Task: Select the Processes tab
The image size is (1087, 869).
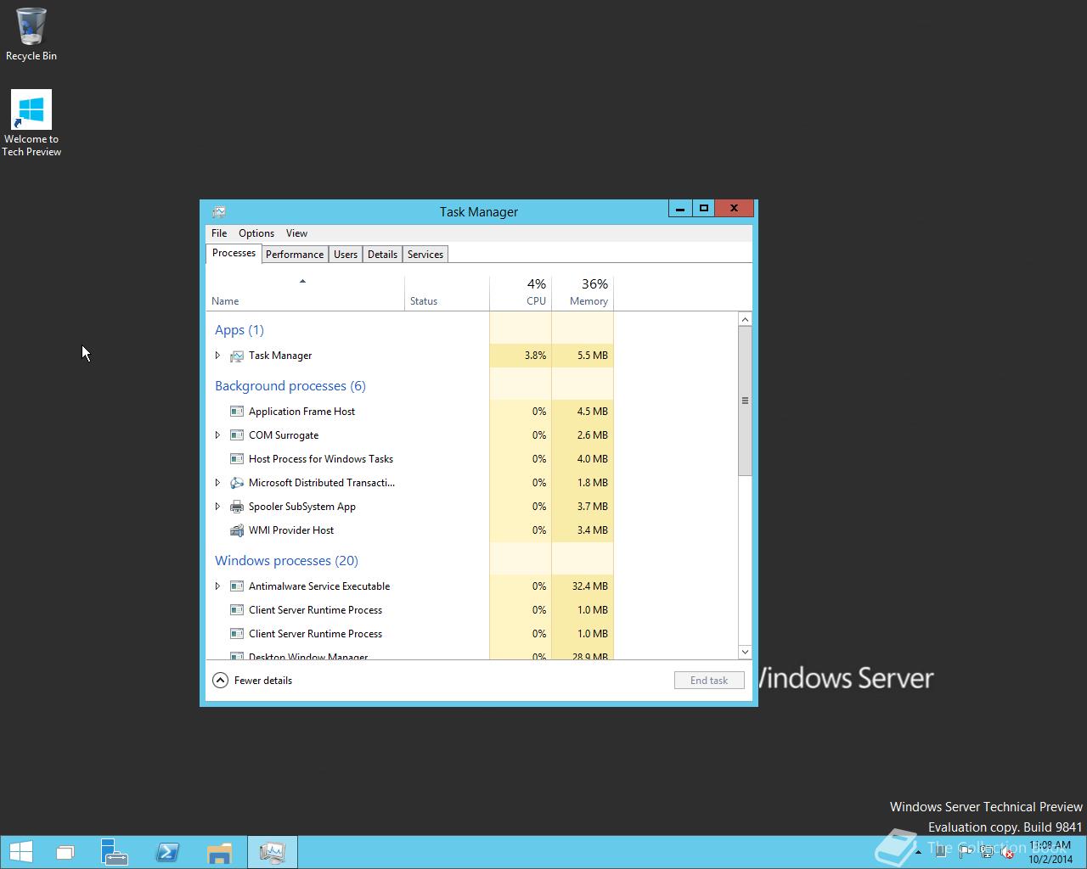Action: [x=234, y=253]
